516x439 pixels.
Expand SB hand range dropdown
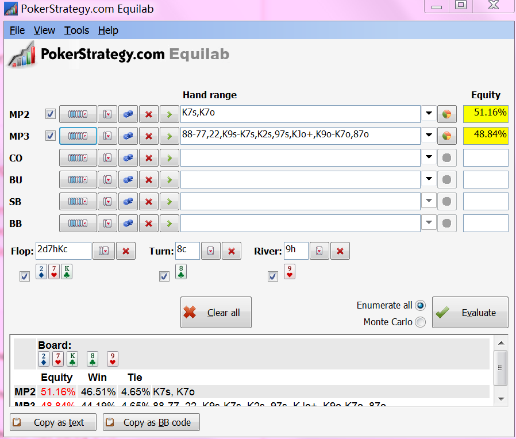(429, 201)
